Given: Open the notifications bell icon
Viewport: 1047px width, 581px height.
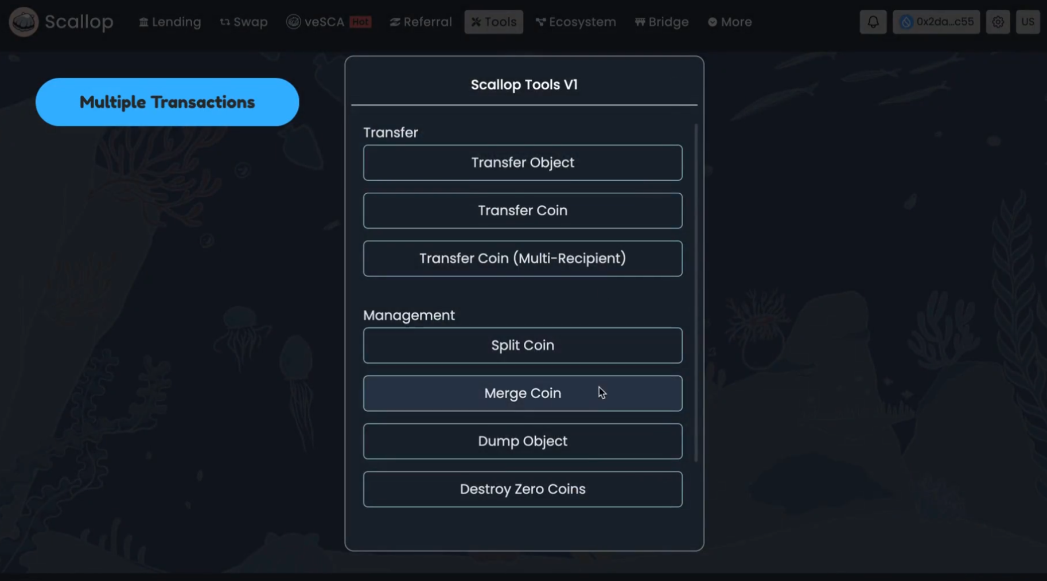Looking at the screenshot, I should tap(873, 22).
